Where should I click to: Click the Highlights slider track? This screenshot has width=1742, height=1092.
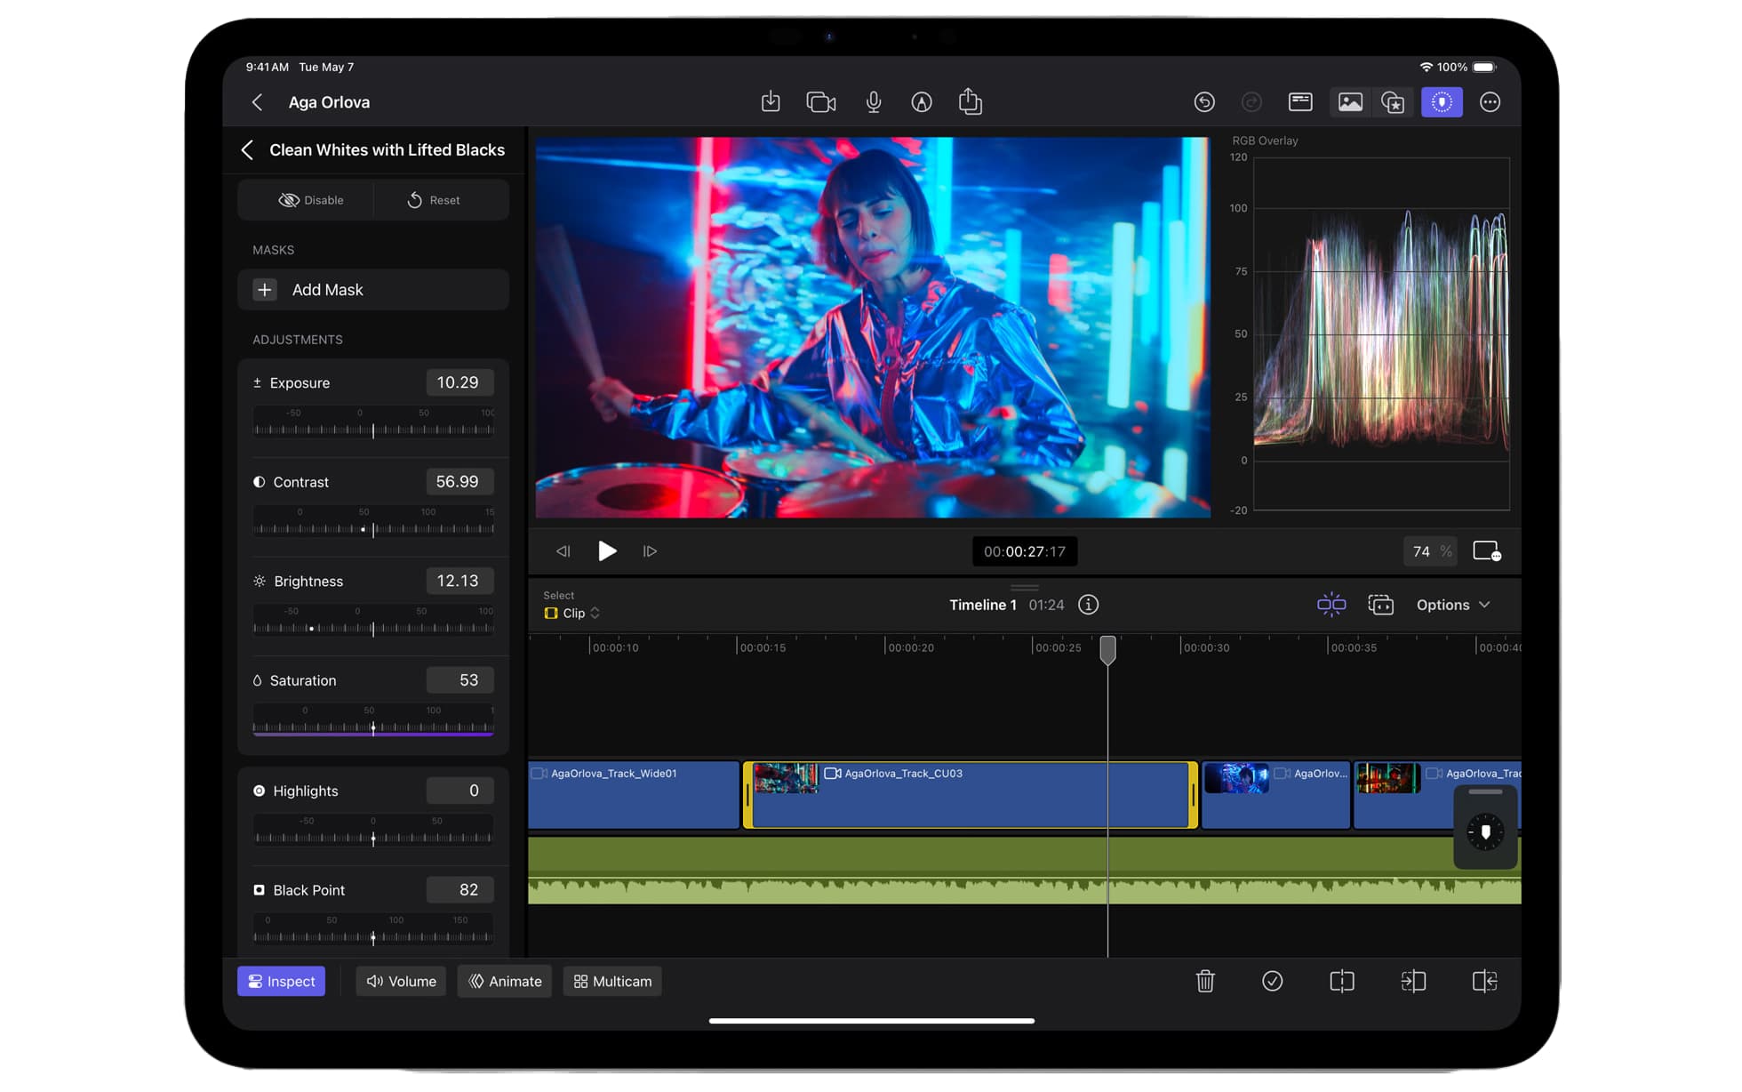click(x=373, y=832)
